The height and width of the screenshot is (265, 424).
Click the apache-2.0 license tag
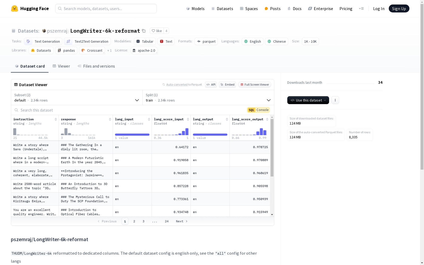[144, 50]
